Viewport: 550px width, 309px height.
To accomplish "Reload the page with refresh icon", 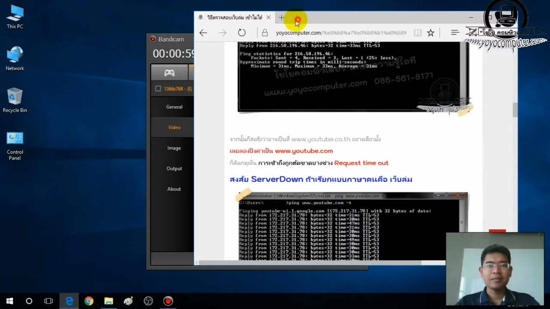I will pos(242,33).
